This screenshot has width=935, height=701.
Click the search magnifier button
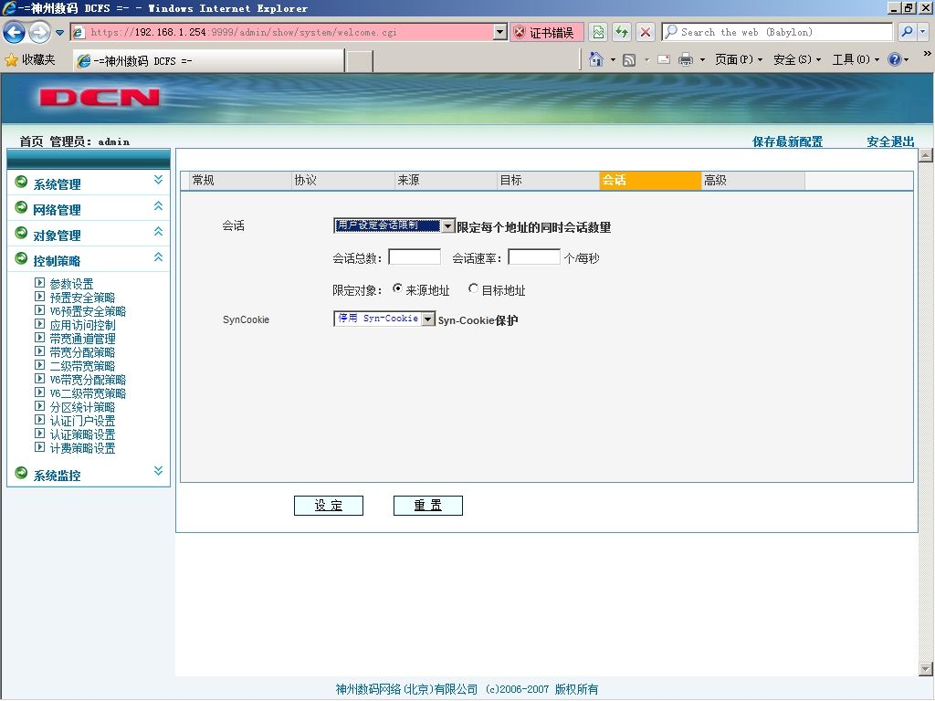pos(907,32)
